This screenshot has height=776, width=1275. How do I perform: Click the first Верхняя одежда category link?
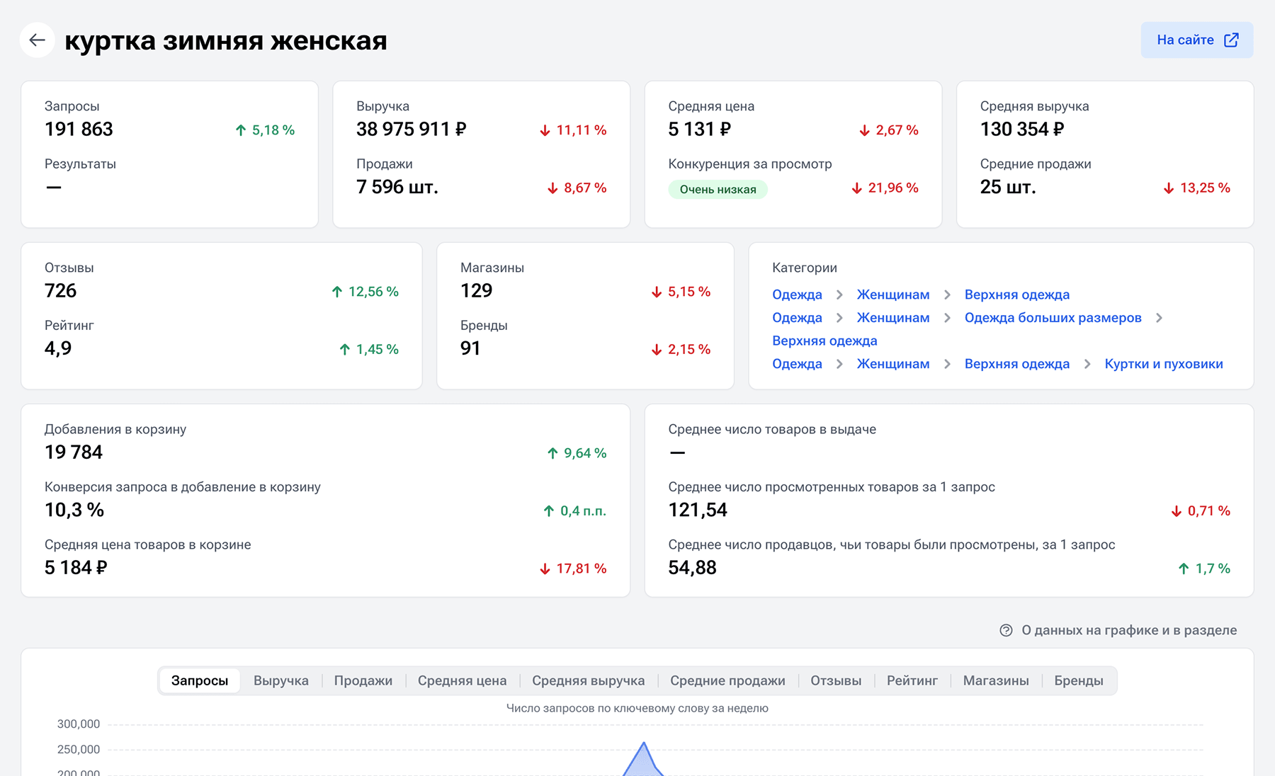point(1016,295)
